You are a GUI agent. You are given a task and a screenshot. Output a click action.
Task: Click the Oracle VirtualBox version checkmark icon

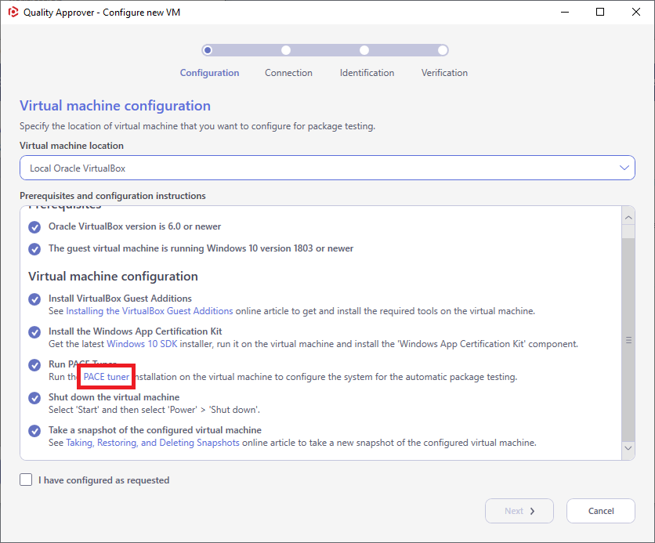click(x=34, y=227)
